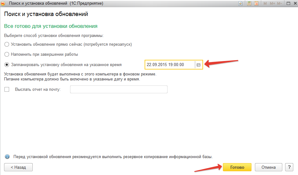Image resolution: width=298 pixels, height=175 pixels.
Task: Enable 'Выслать отчет на почту' checkbox
Action: tap(7, 90)
